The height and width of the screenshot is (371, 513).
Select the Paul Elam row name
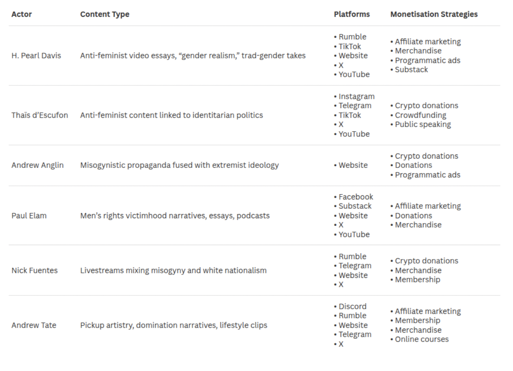(x=29, y=216)
